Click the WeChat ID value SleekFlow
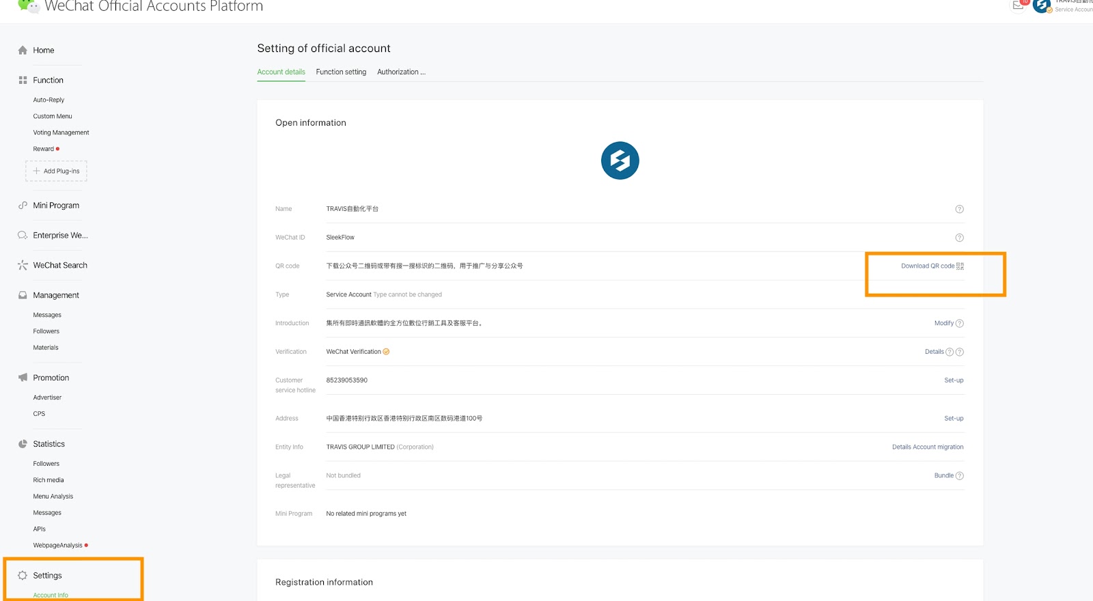The image size is (1093, 601). 340,238
